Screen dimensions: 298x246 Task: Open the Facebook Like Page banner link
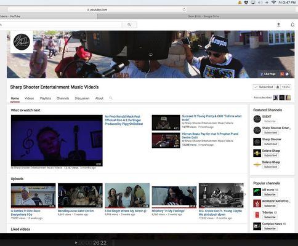(x=268, y=74)
